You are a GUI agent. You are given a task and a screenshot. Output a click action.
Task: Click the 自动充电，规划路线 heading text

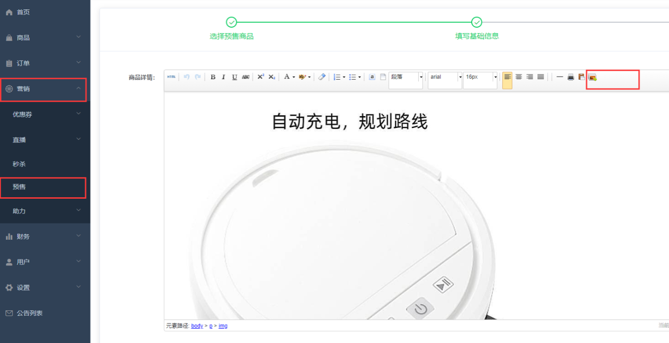tap(350, 121)
